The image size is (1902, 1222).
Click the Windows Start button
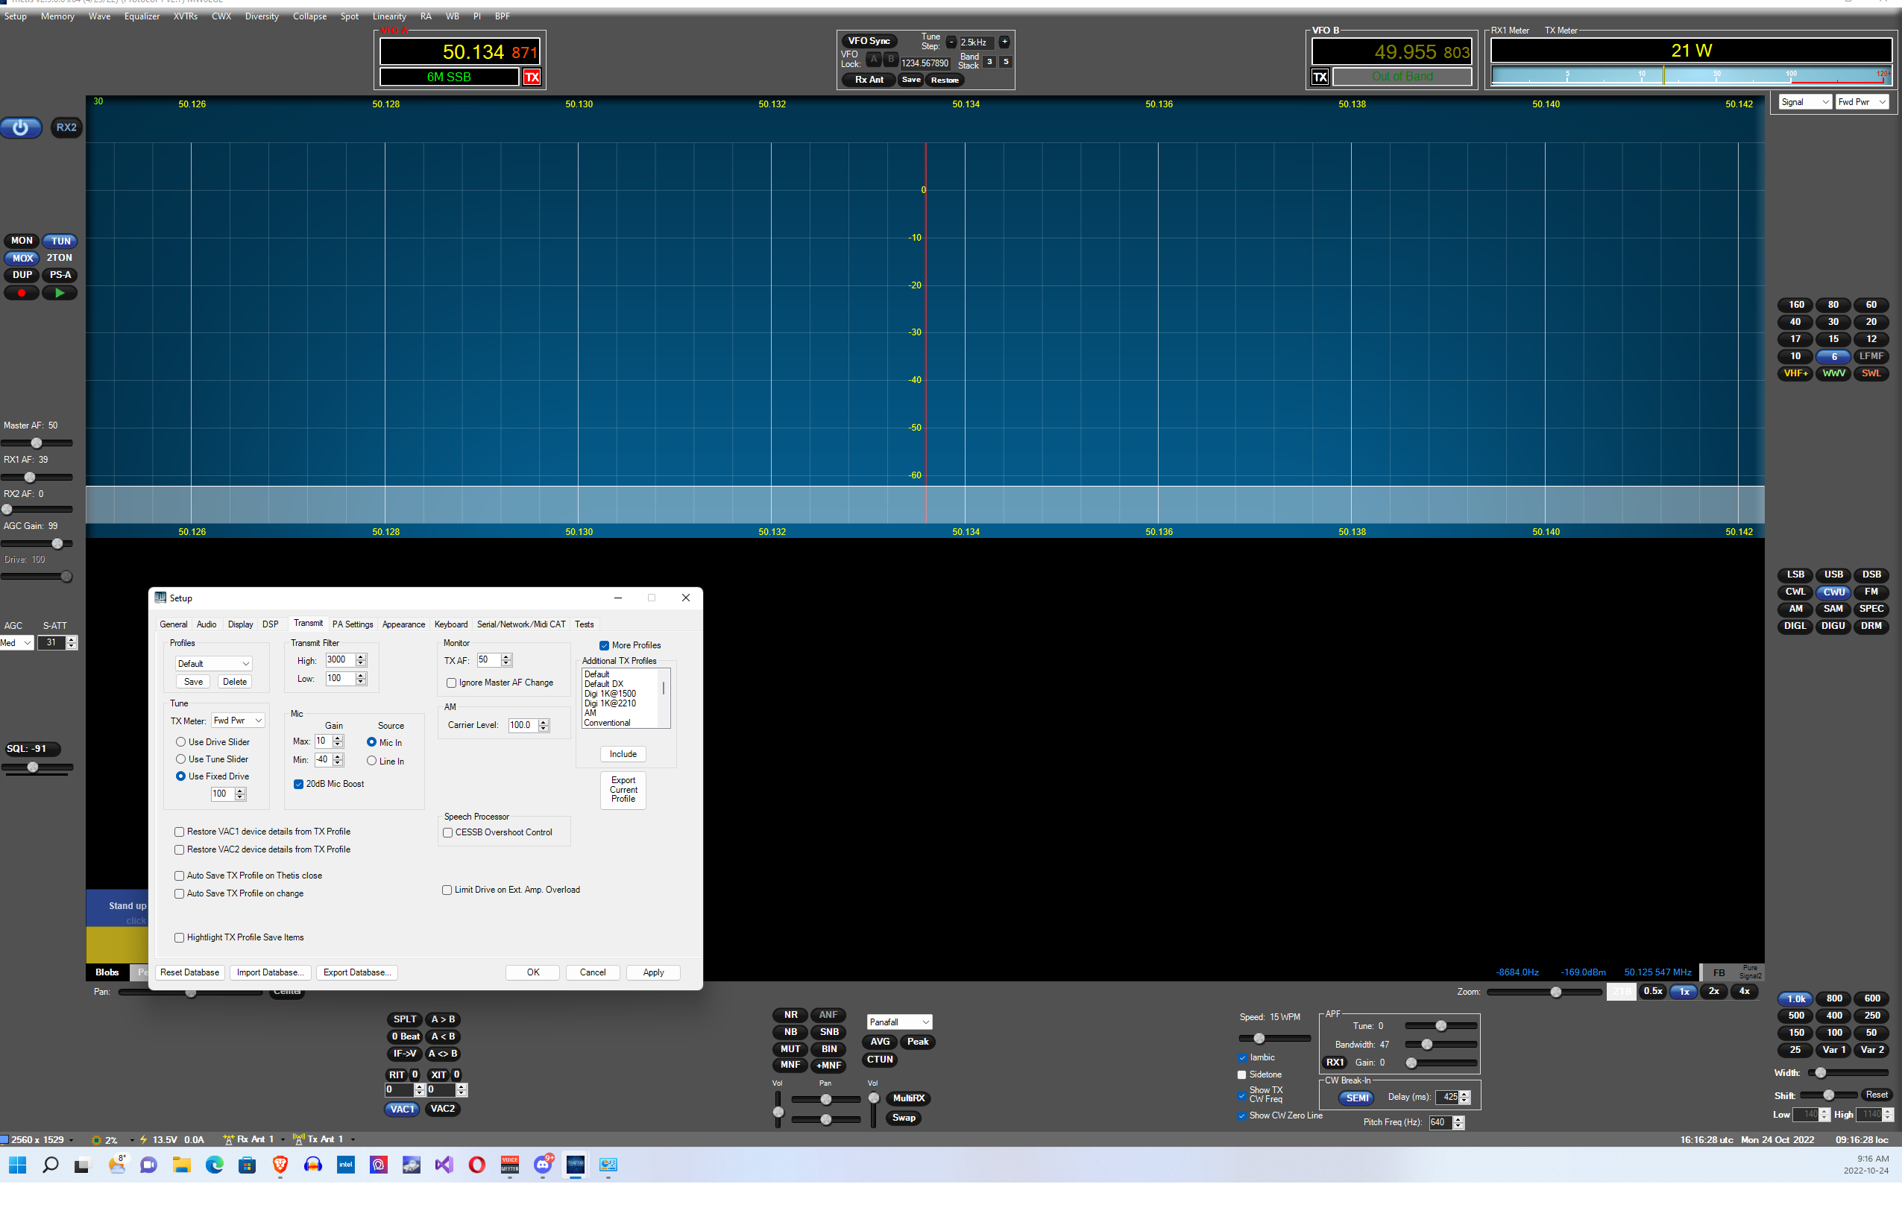click(17, 1165)
